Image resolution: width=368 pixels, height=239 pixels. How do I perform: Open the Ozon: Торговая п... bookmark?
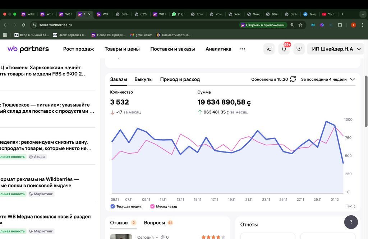(70, 35)
